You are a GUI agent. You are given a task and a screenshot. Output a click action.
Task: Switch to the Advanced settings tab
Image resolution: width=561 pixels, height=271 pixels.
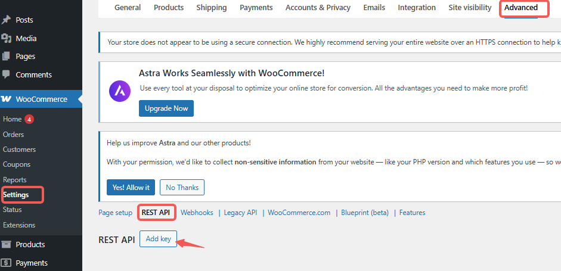(521, 8)
